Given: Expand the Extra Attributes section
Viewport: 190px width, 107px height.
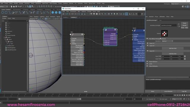Looking at the screenshot, I should click(x=147, y=66).
